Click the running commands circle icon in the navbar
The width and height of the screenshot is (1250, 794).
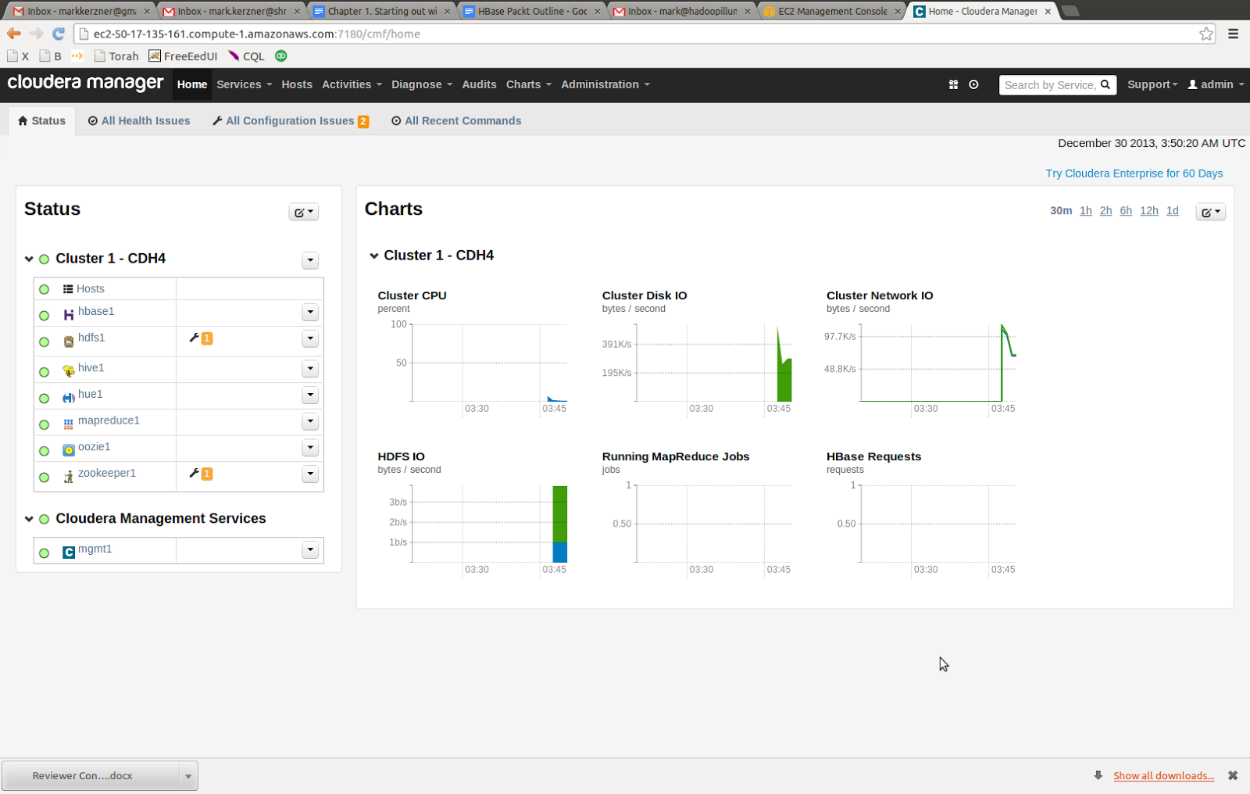[973, 84]
